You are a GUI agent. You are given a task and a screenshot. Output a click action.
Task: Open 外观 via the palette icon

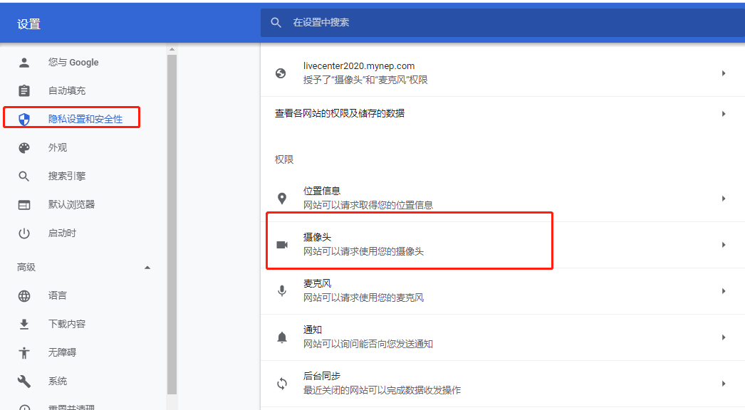[24, 147]
